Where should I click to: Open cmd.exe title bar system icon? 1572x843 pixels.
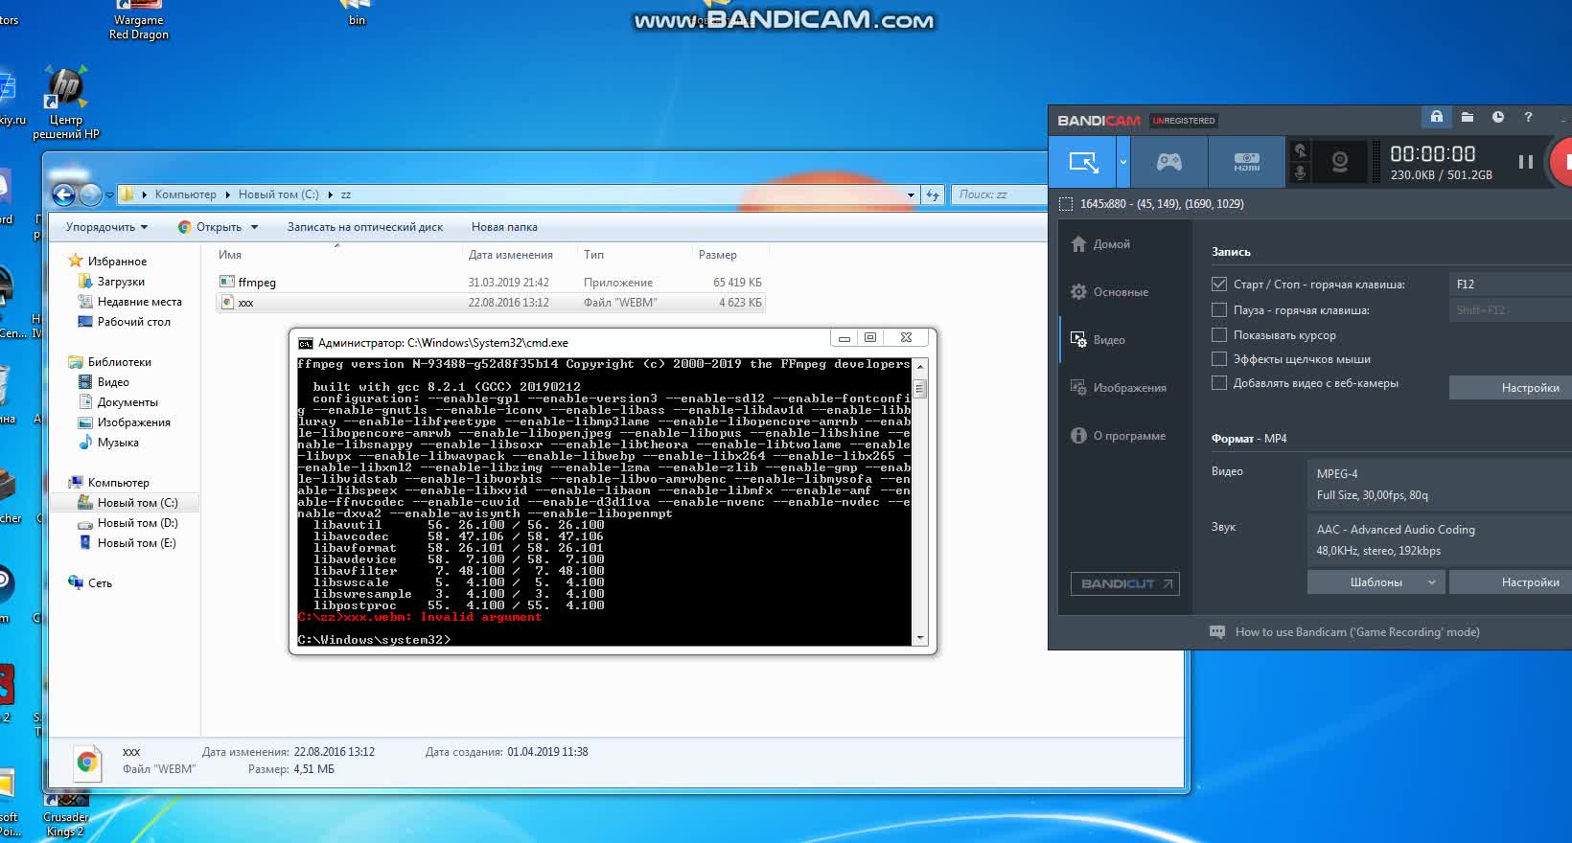305,343
